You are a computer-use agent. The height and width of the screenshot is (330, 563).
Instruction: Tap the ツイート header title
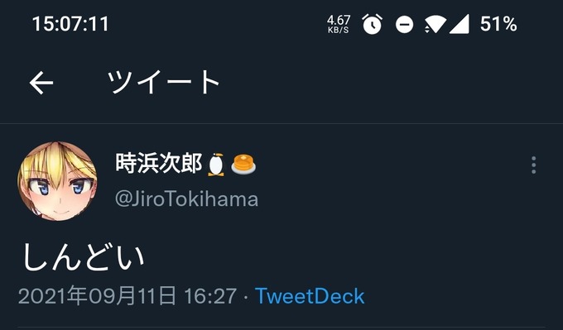(163, 82)
